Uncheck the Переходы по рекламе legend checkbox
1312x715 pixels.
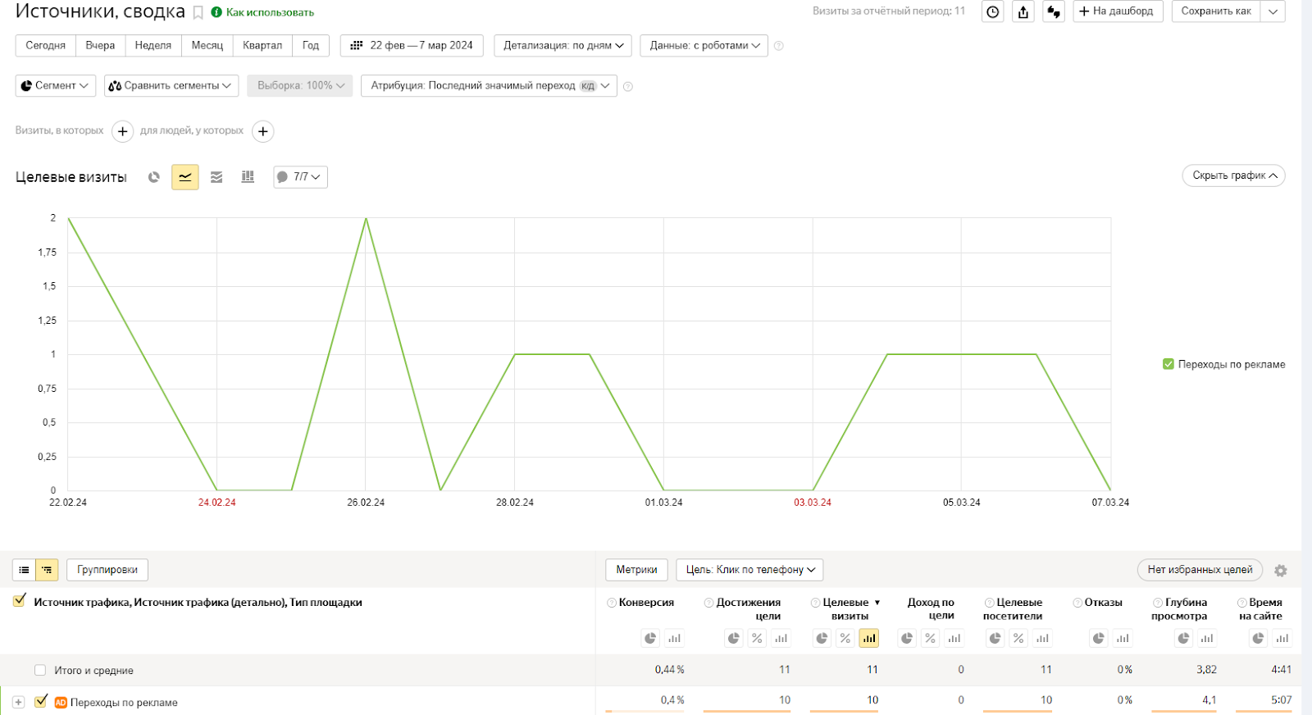[1168, 364]
